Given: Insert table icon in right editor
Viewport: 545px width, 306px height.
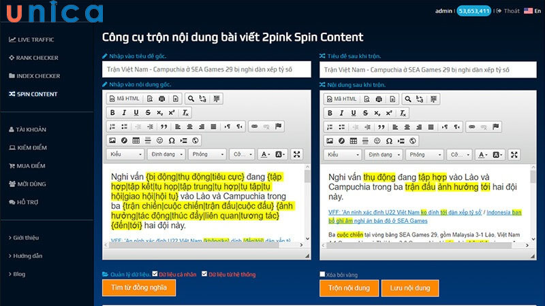Looking at the screenshot, I should pos(354,141).
